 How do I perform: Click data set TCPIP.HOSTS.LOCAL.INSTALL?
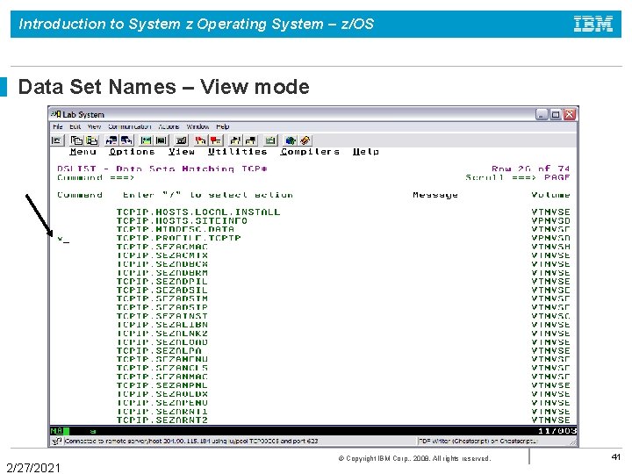point(197,212)
